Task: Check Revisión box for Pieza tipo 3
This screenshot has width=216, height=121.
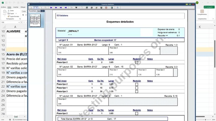Action: 137,91
